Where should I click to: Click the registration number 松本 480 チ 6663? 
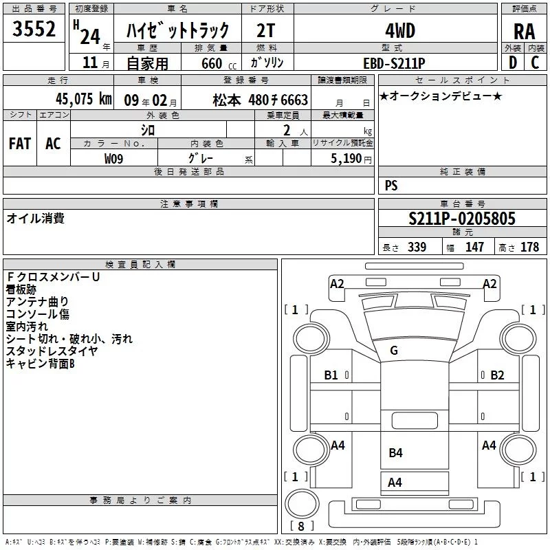pos(261,100)
